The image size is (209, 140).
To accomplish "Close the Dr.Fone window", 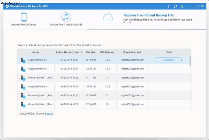I will pyautogui.click(x=202, y=6).
